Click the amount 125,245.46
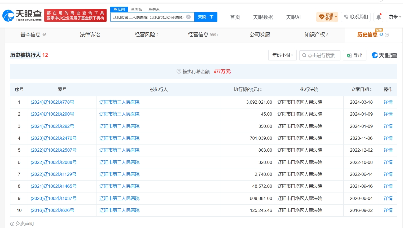 [261, 210]
